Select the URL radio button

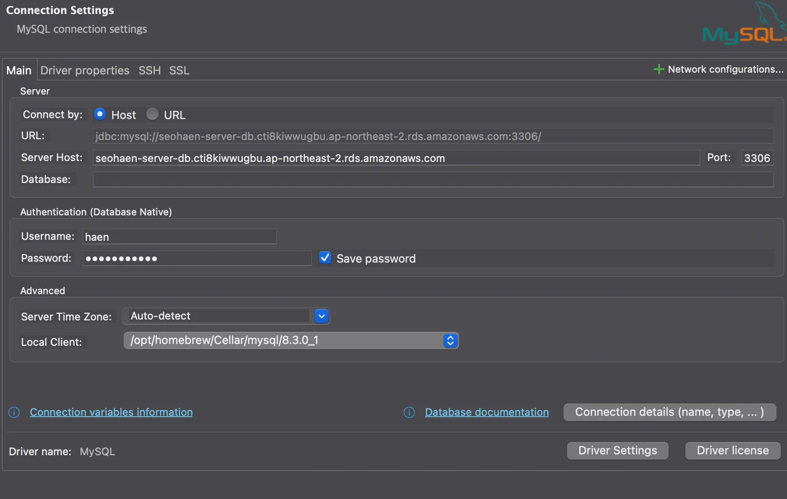pyautogui.click(x=152, y=114)
